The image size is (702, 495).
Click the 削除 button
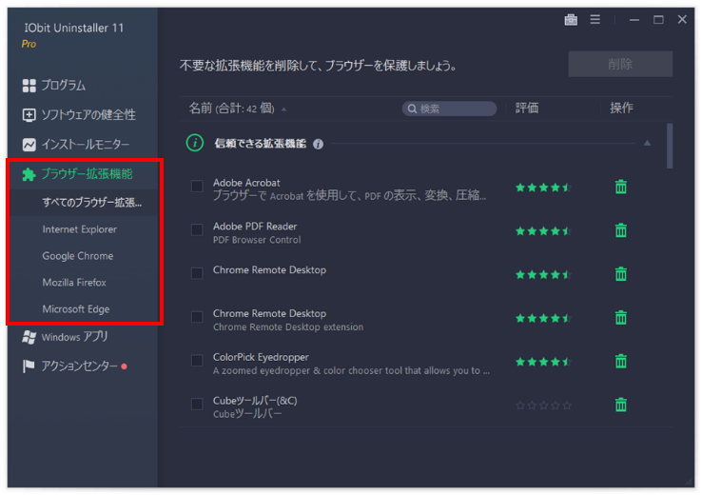pyautogui.click(x=620, y=64)
